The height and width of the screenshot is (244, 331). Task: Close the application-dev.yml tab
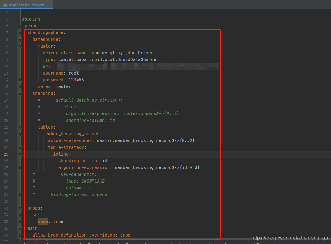tap(49, 5)
